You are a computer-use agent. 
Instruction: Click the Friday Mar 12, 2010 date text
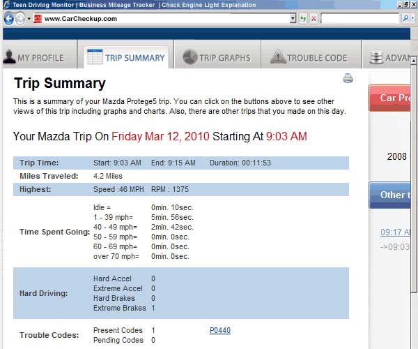pos(160,136)
